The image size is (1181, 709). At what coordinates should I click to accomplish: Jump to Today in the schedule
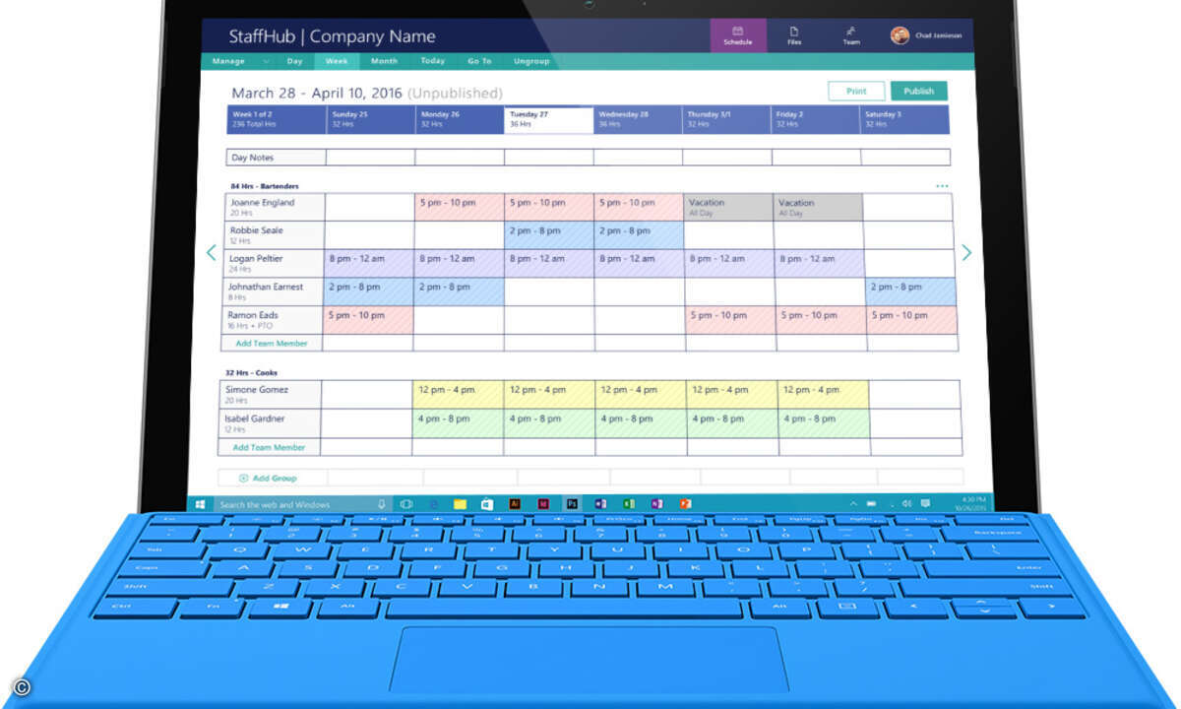click(x=432, y=61)
